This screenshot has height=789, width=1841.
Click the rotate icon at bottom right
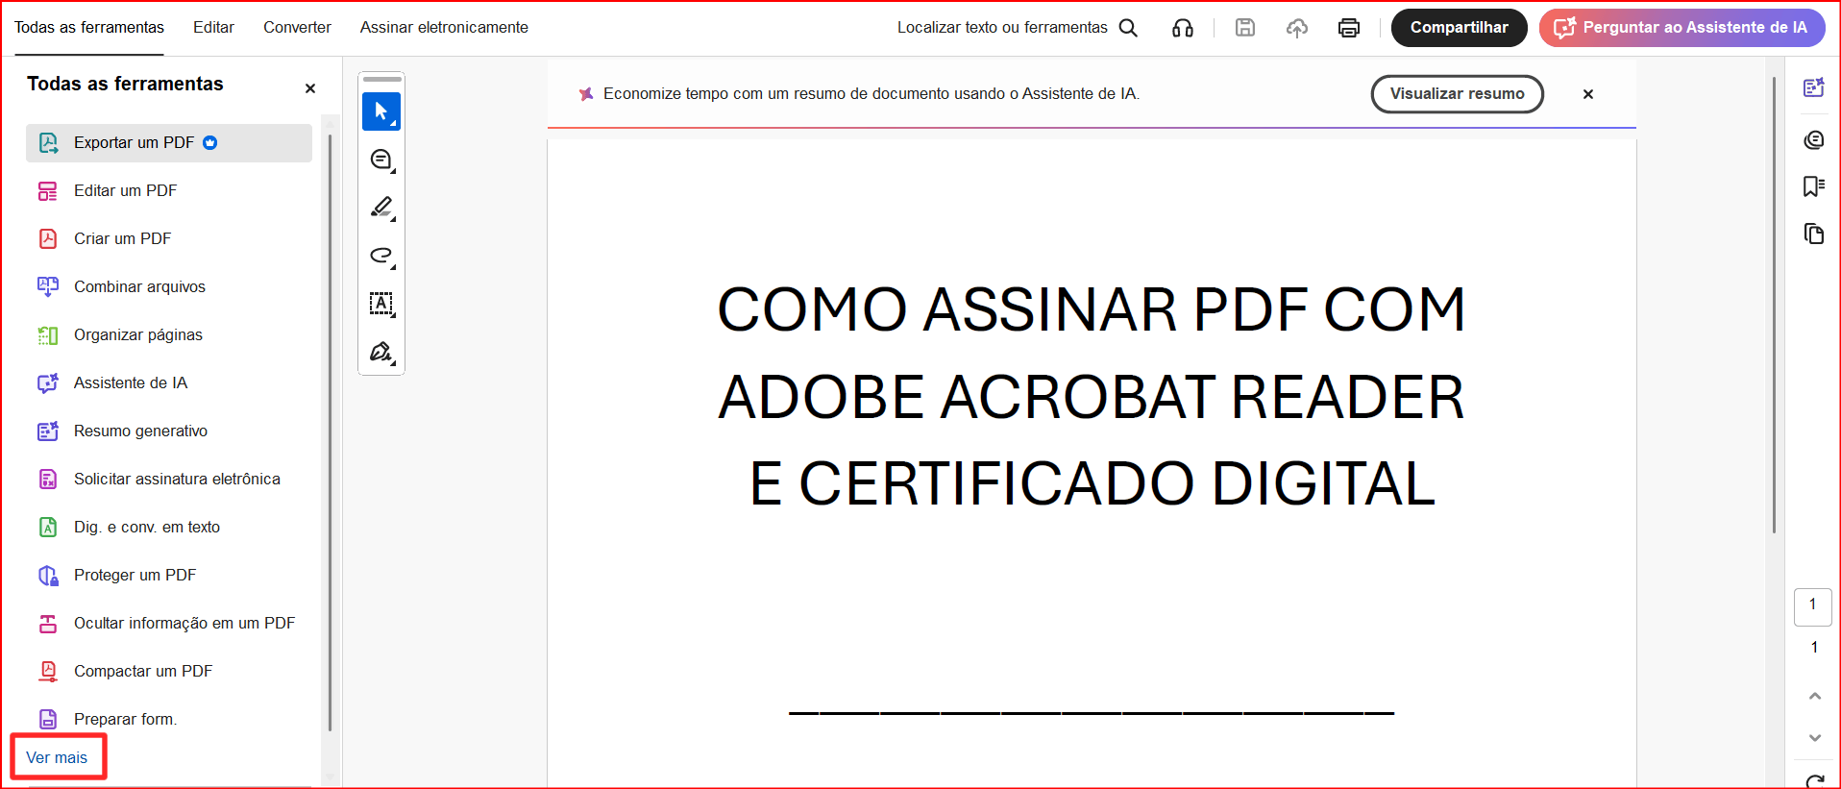click(x=1815, y=782)
